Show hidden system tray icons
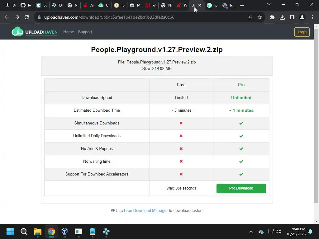 point(251,232)
